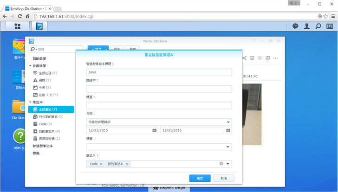The width and height of the screenshot is (338, 192).
Task: Click 確定 to confirm smart notebook
Action: click(x=200, y=178)
